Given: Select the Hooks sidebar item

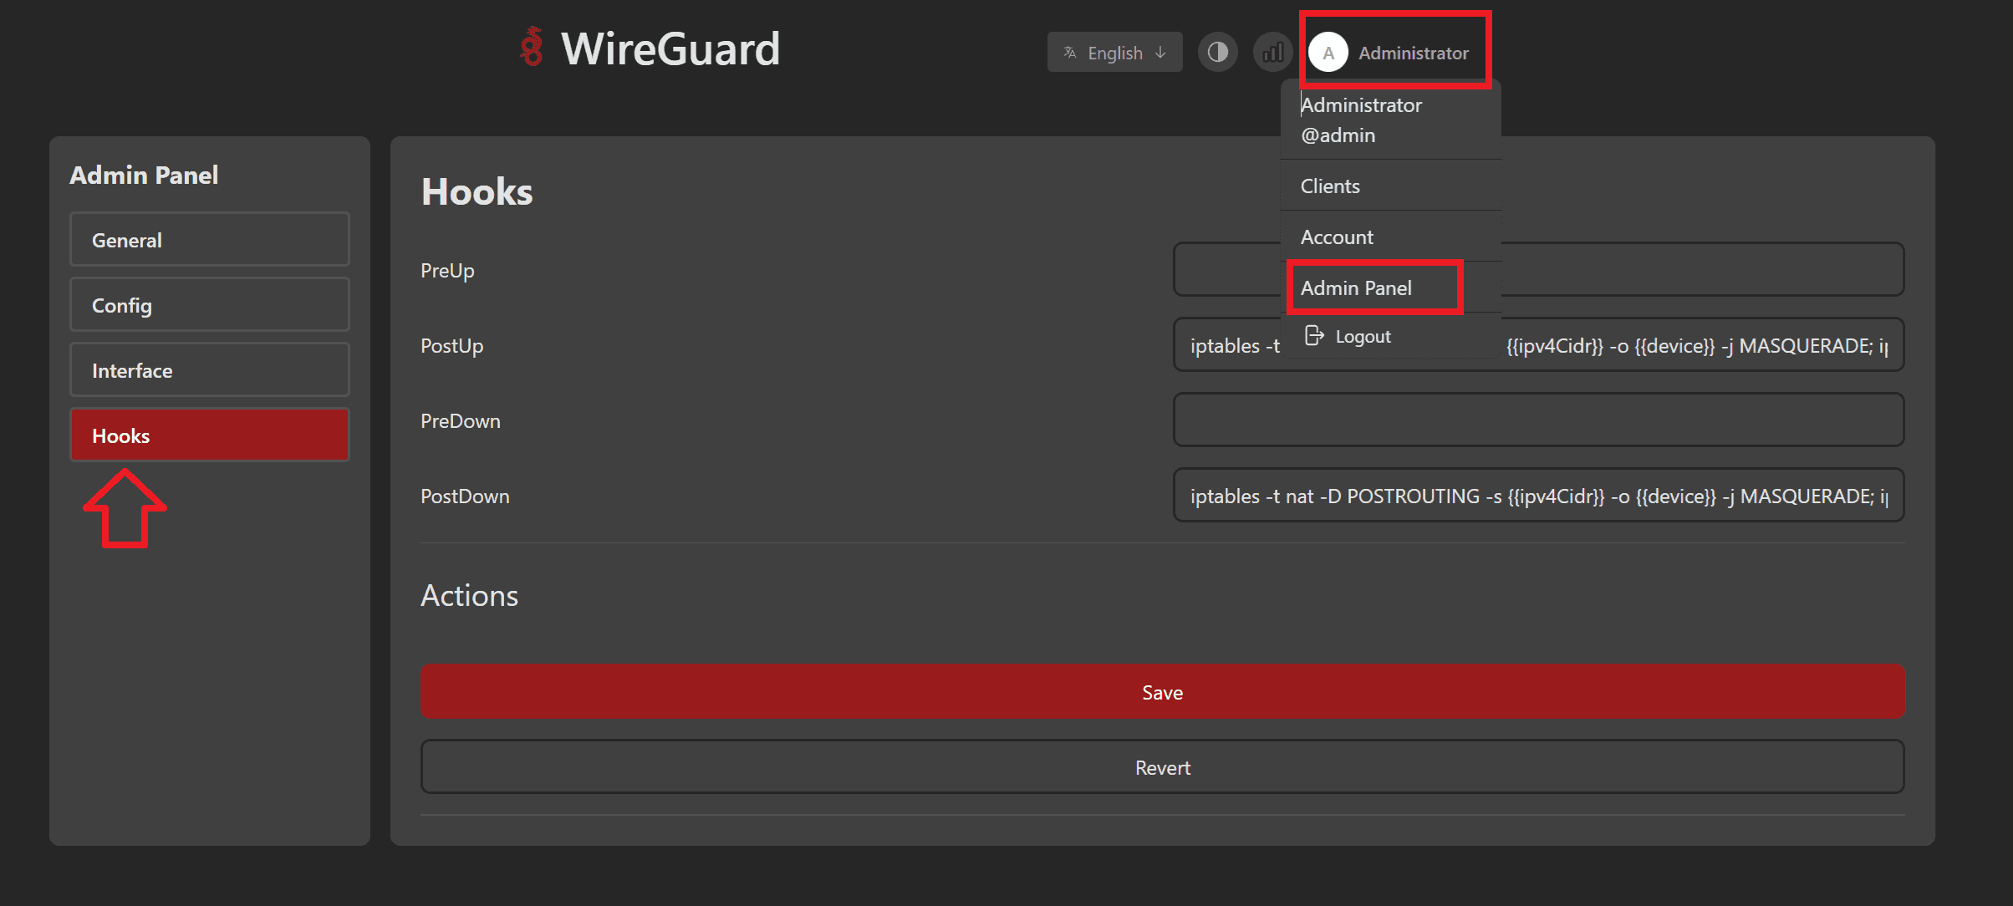Looking at the screenshot, I should [x=210, y=435].
